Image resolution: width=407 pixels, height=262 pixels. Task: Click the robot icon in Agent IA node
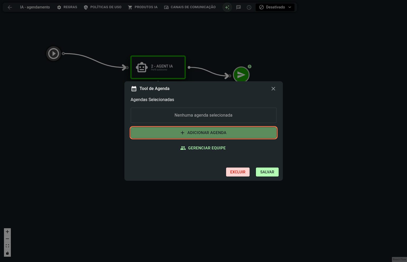[x=142, y=67]
